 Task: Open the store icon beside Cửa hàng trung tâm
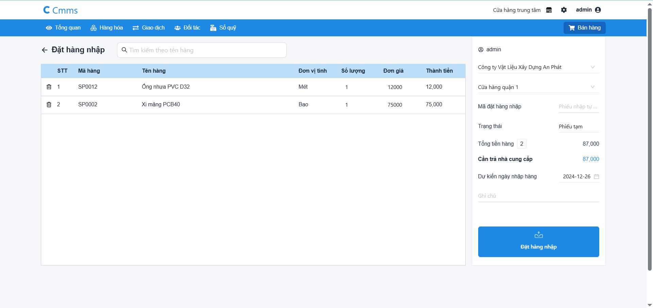pyautogui.click(x=549, y=10)
